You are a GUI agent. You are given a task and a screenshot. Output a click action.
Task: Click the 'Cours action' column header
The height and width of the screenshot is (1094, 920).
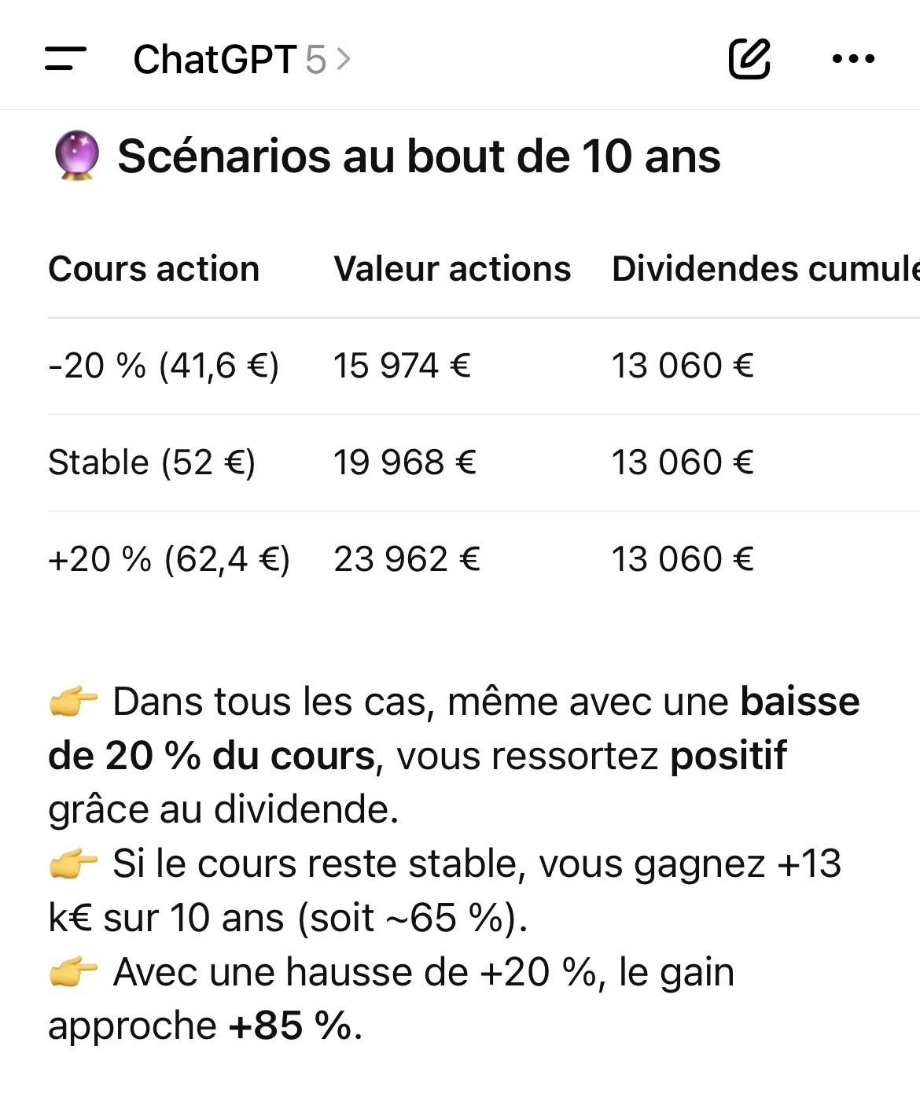pyautogui.click(x=154, y=269)
